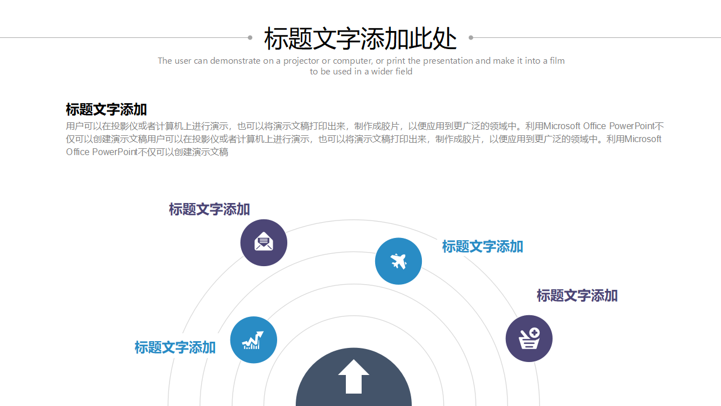Select the main title 标题文字添加此处
This screenshot has width=721, height=406.
(360, 38)
